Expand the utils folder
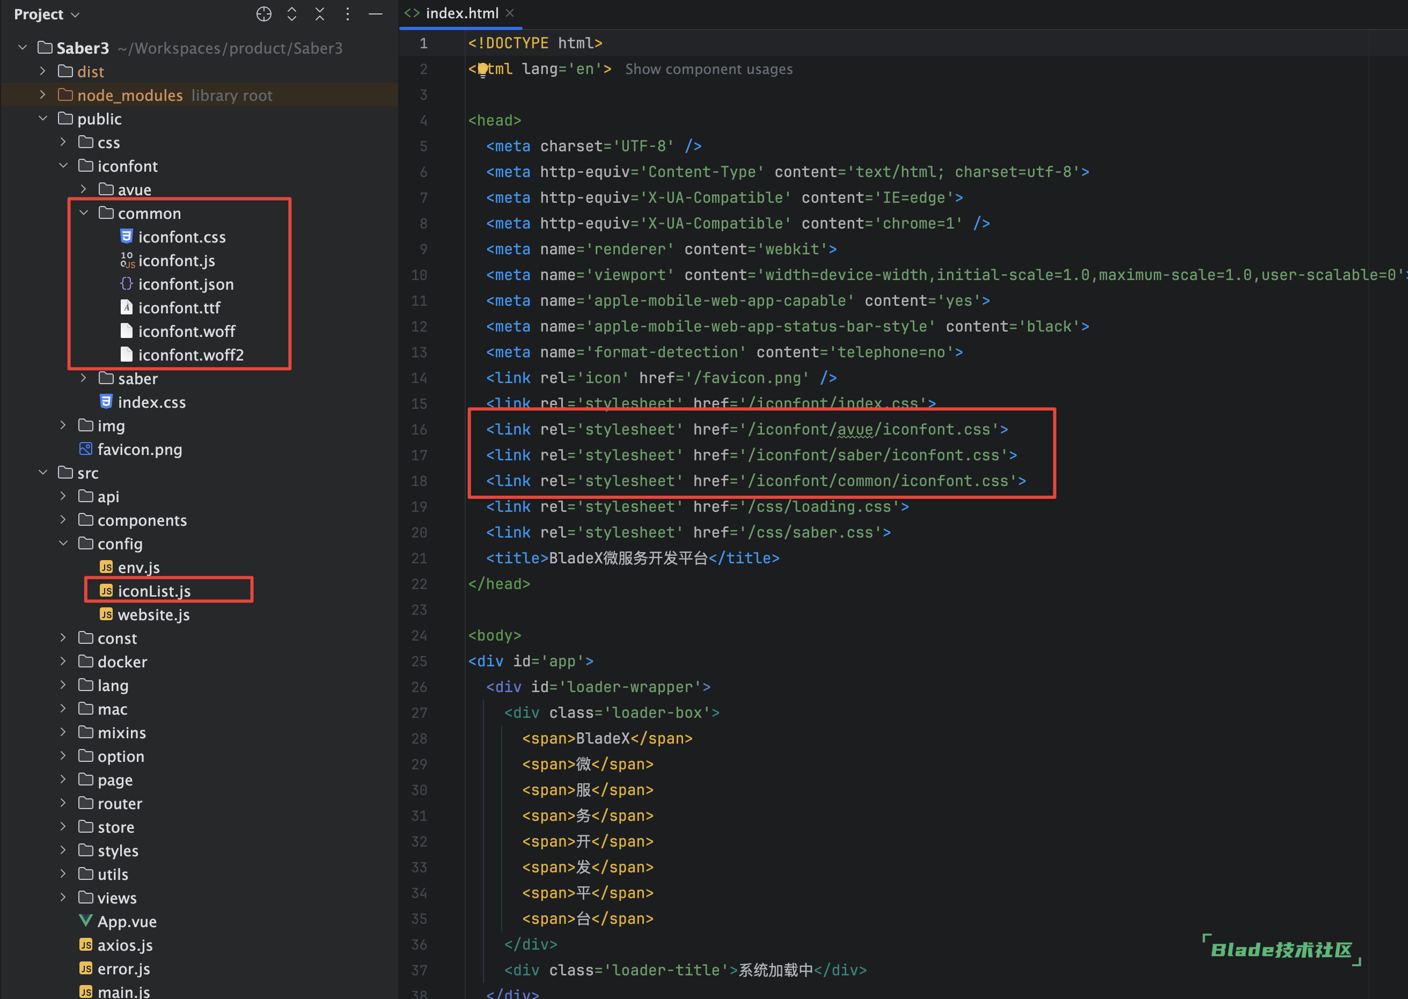The height and width of the screenshot is (999, 1408). click(63, 874)
